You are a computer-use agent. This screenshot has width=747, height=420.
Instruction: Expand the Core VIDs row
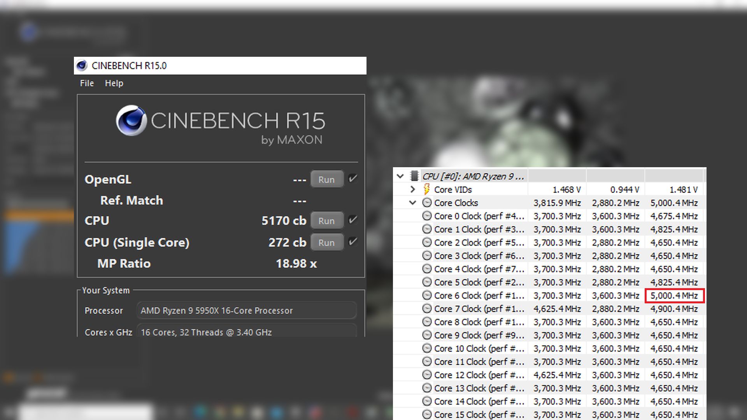pos(413,189)
